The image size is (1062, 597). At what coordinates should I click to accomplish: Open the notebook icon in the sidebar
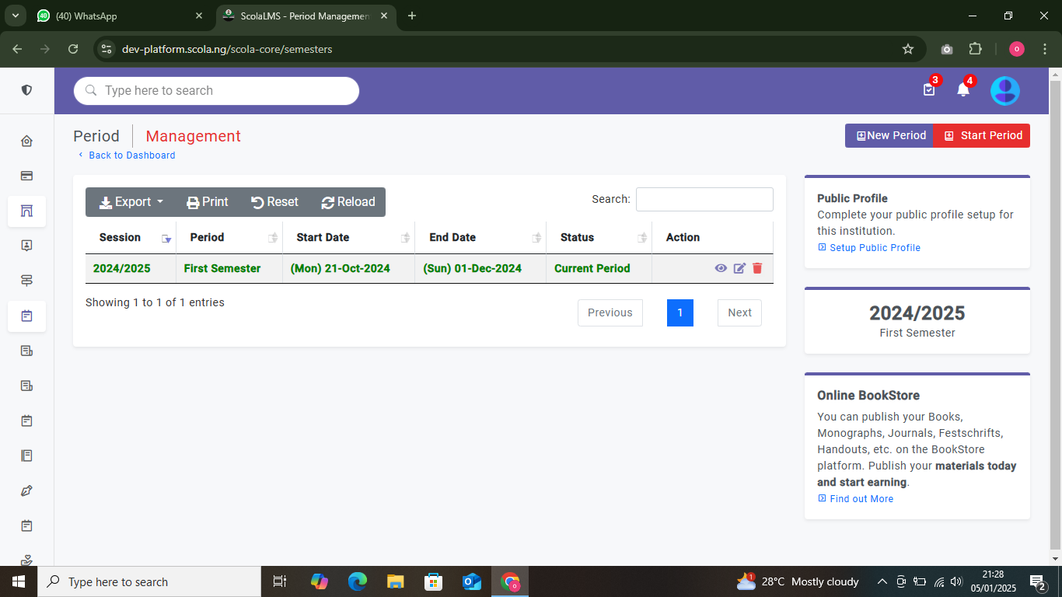(x=26, y=456)
